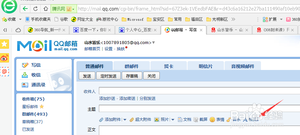The image size is (300, 135).
Task: Switch to 个人中心_百度 browser tab
Action: pos(138,30)
